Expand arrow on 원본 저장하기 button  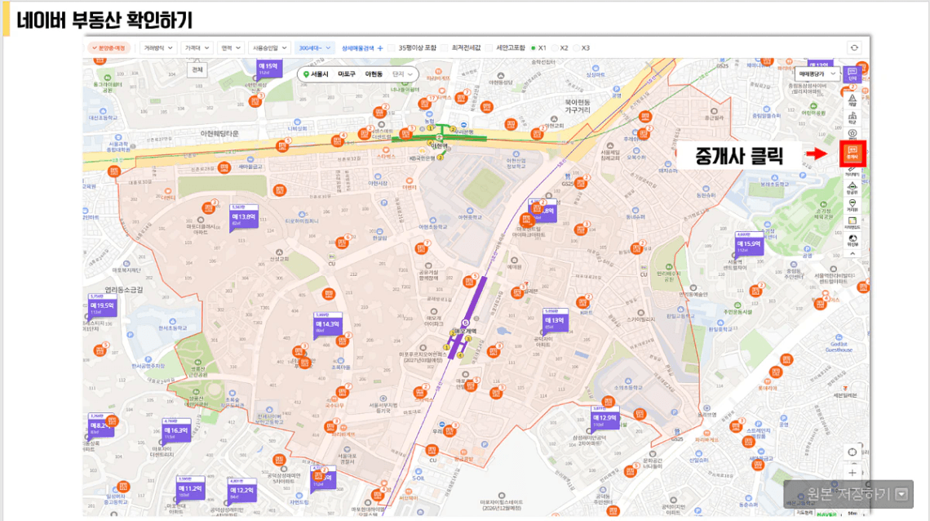click(902, 494)
